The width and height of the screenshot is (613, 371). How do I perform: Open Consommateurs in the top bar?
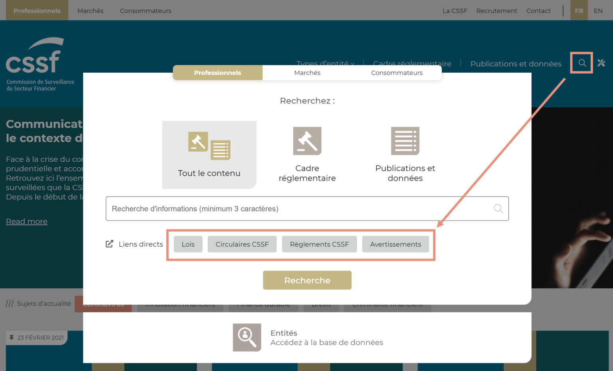(146, 11)
